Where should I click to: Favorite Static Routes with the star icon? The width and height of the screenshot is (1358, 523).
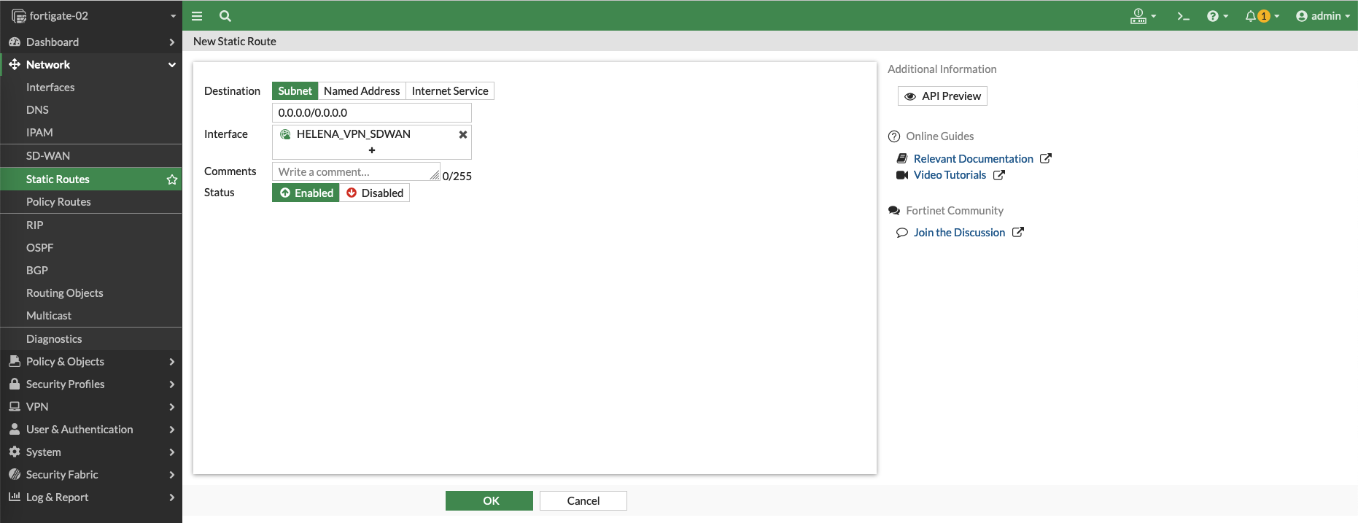(x=172, y=179)
